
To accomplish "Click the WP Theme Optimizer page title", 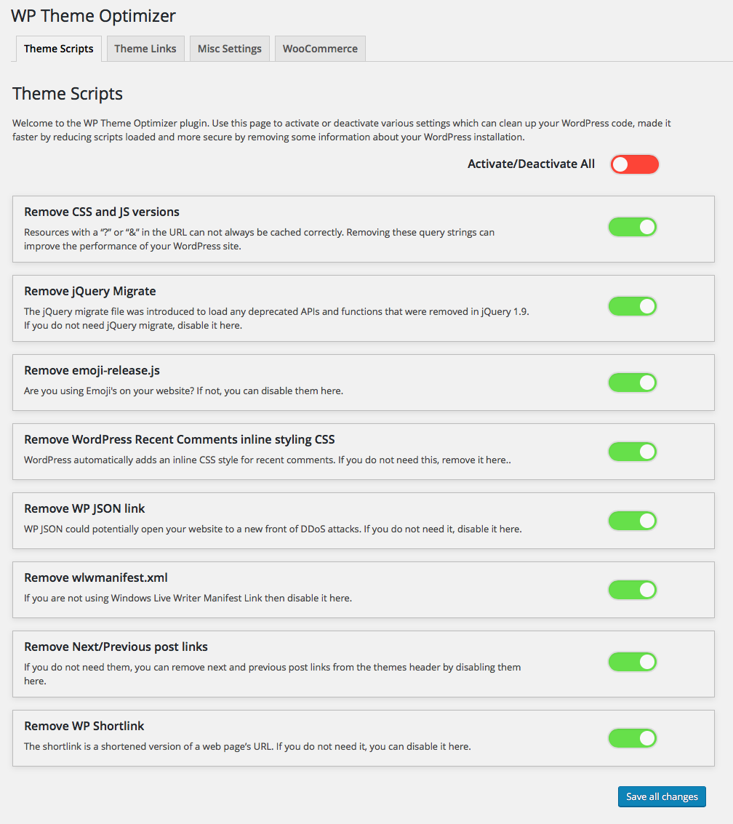I will 93,15.
